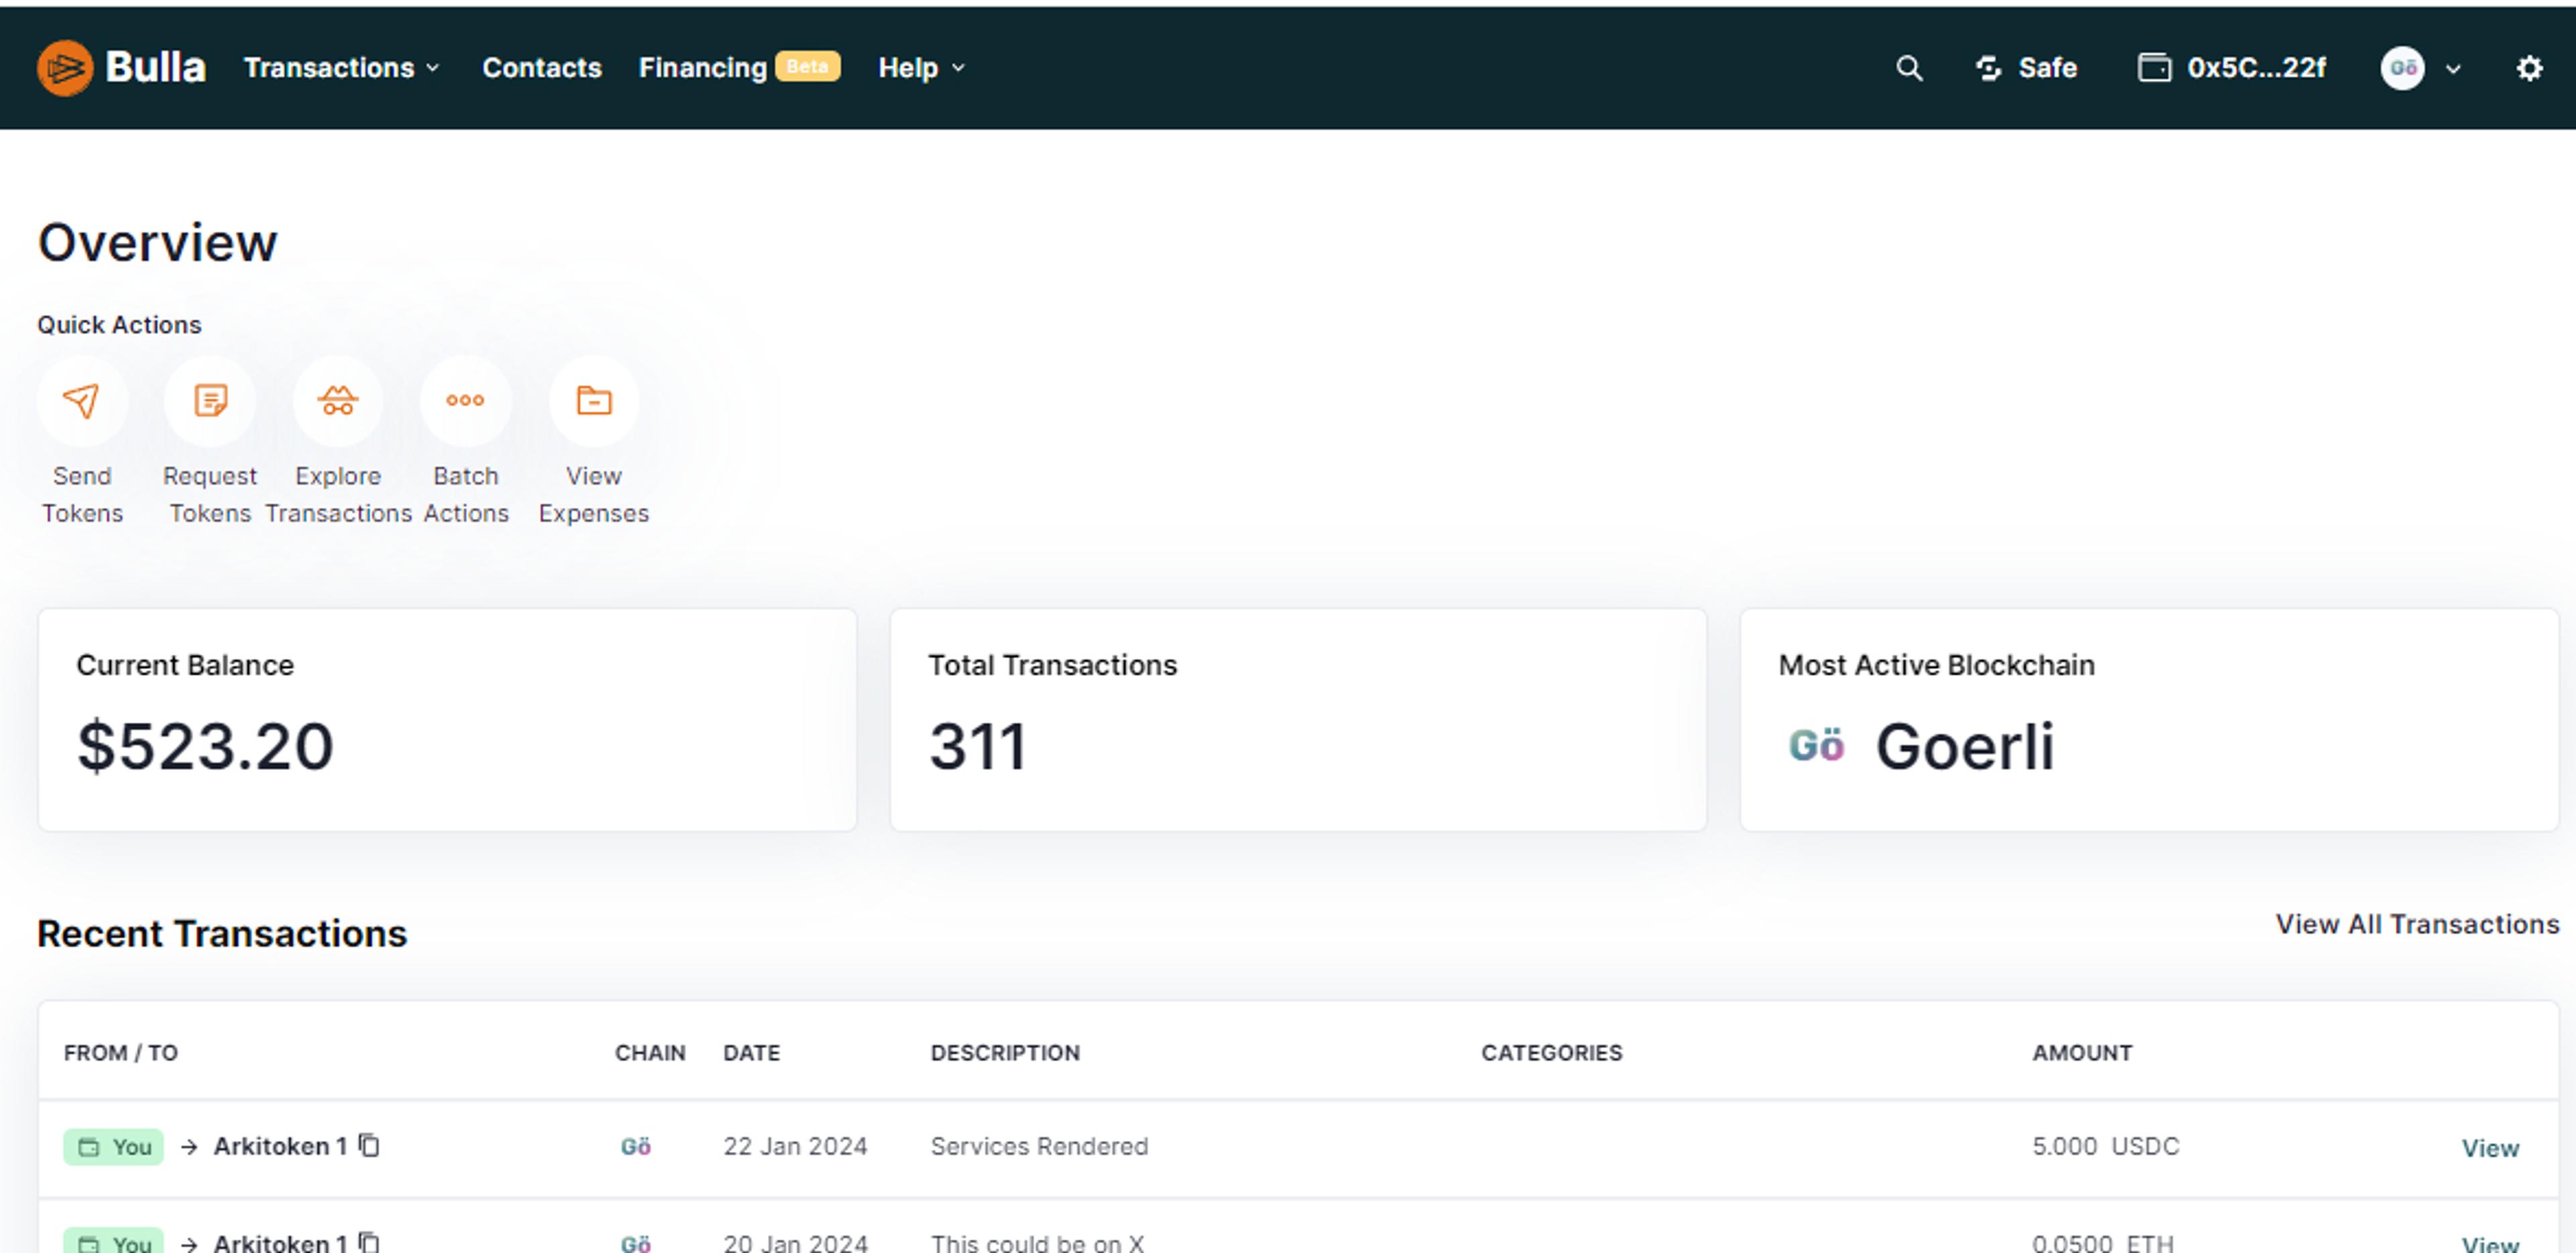Click the wallet address 0x5C...22f
Image resolution: width=2576 pixels, height=1253 pixels.
pos(2232,68)
